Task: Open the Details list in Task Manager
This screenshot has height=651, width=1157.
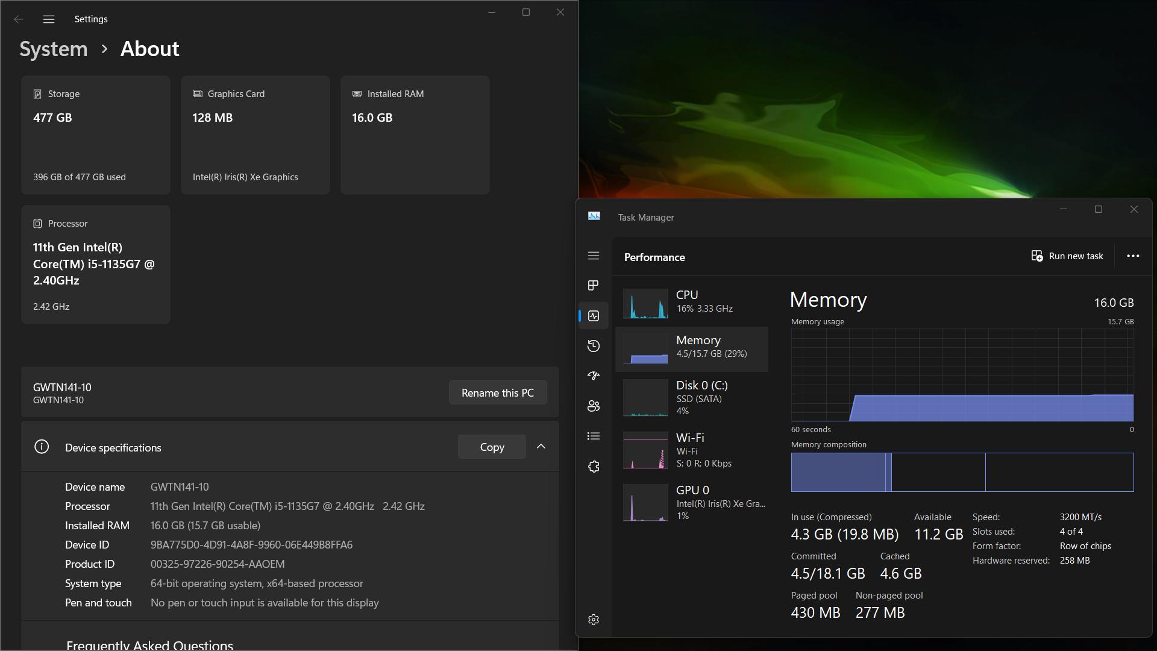Action: (x=594, y=436)
